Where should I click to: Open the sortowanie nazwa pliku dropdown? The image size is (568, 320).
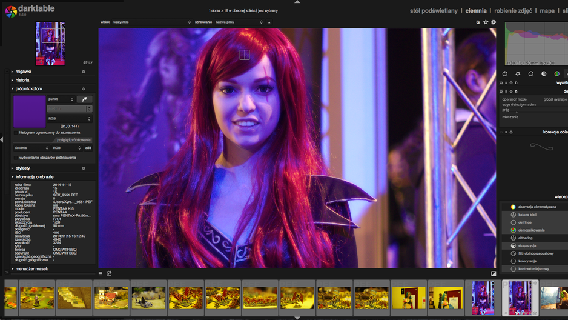[239, 22]
